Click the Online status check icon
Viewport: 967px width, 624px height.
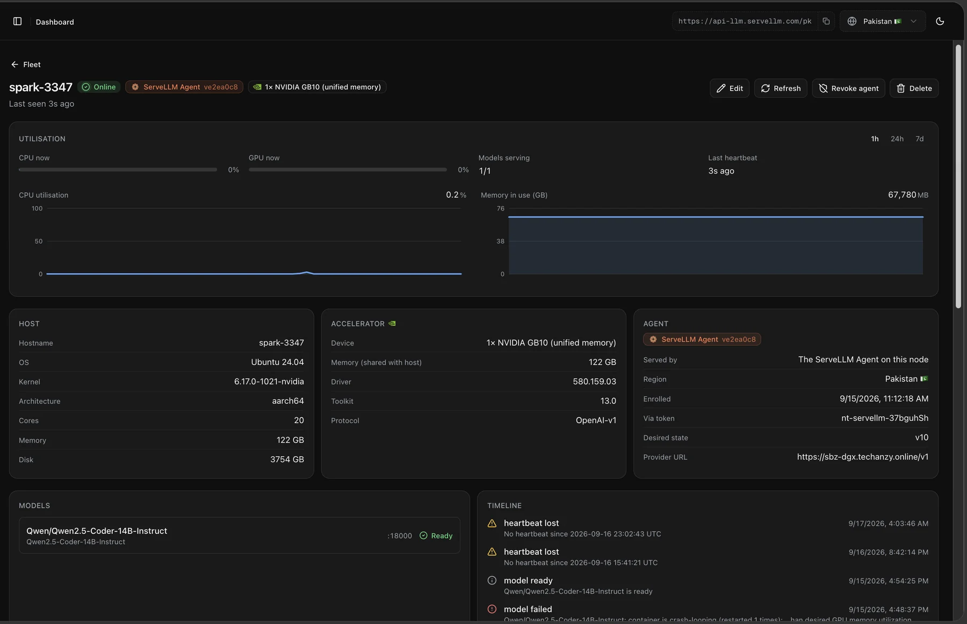coord(86,87)
